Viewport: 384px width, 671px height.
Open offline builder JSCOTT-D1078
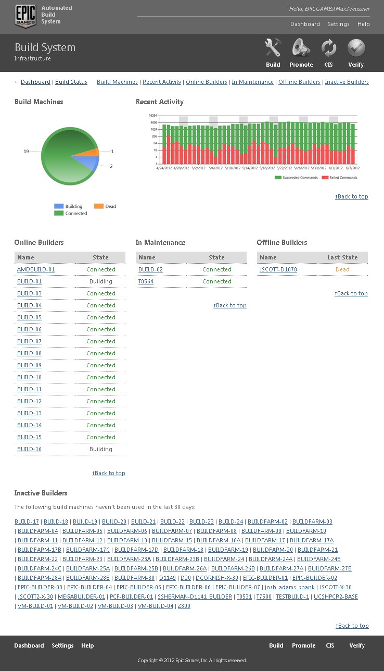[278, 269]
